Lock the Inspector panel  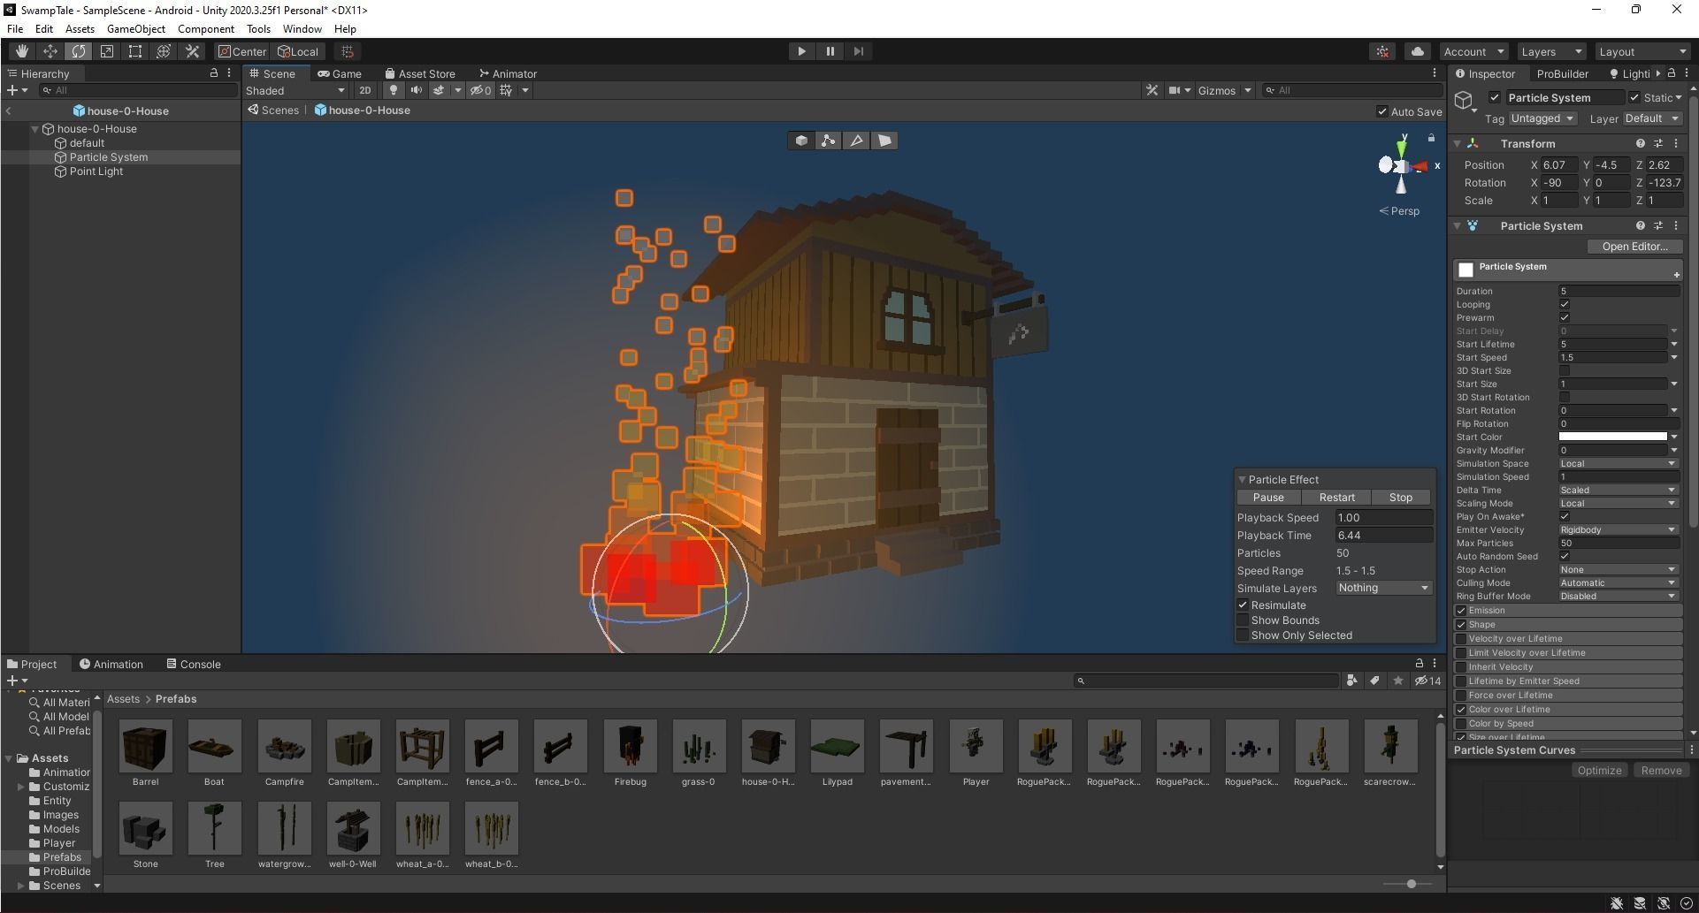click(1671, 73)
